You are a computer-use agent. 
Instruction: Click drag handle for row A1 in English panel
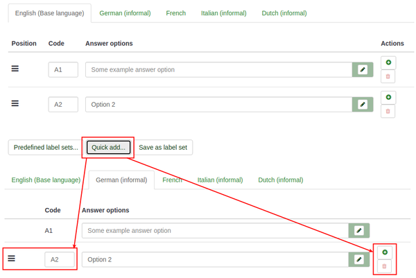point(15,69)
